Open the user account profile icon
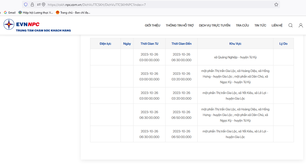This screenshot has height=168, width=306. point(301,25)
